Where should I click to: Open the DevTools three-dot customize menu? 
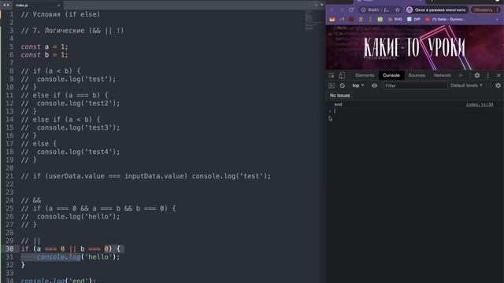(488, 75)
